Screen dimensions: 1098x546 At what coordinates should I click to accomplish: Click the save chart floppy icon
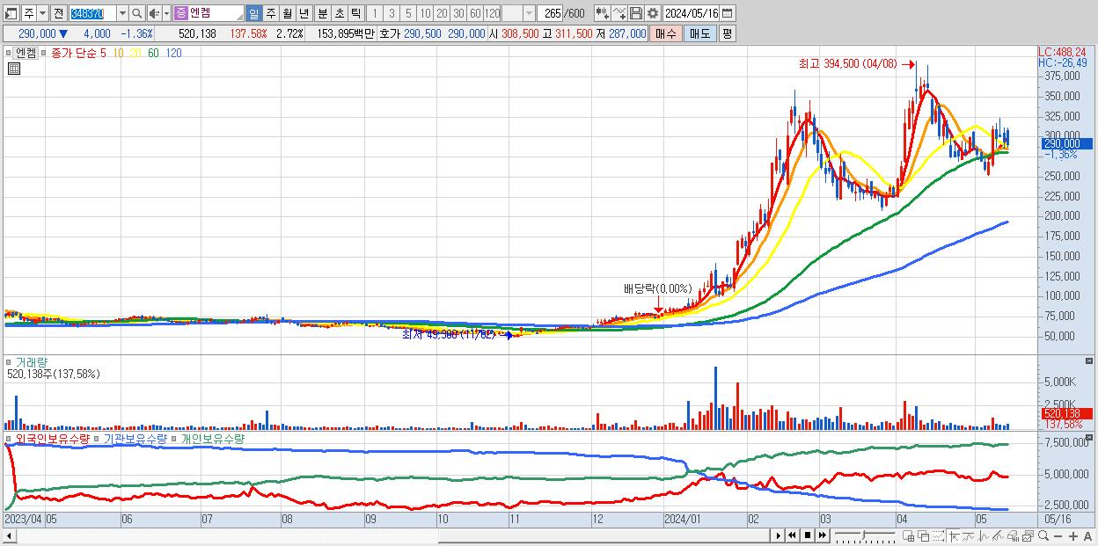pos(635,13)
